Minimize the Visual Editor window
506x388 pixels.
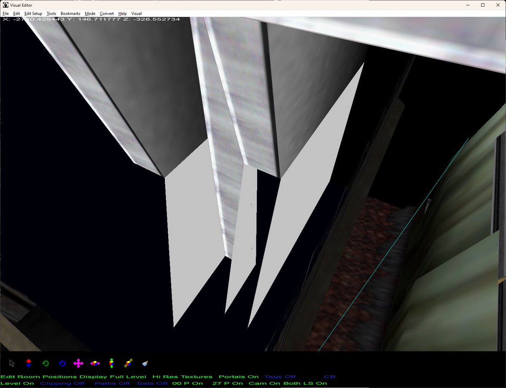tap(468, 5)
